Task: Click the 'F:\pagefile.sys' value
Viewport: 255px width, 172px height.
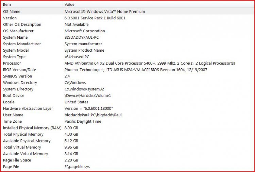Action: tap(77, 167)
